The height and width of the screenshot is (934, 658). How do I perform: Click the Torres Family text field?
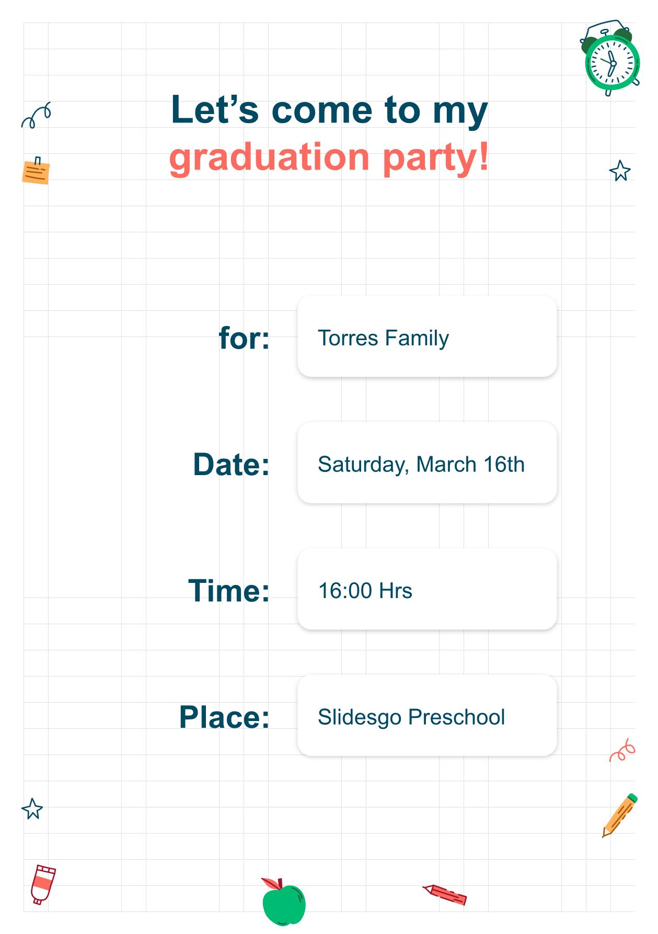(427, 336)
